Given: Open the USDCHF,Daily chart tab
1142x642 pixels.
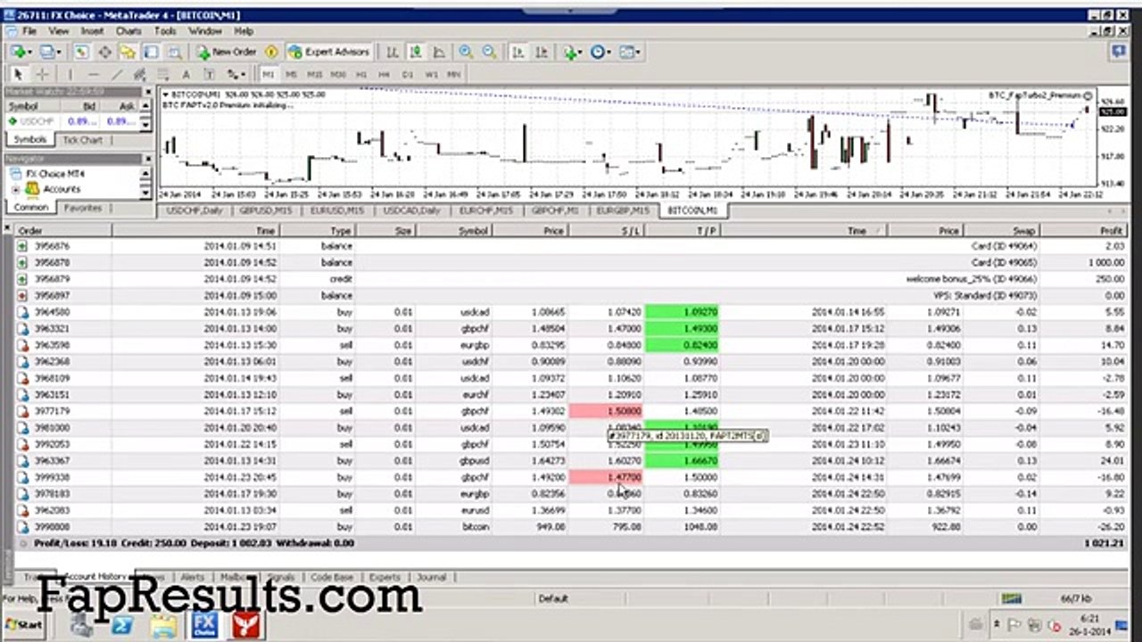Looking at the screenshot, I should point(194,210).
